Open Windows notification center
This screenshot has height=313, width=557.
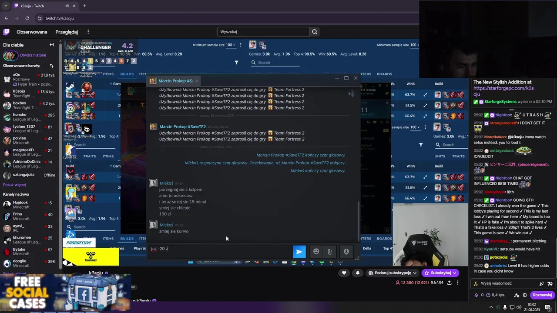tap(548, 307)
